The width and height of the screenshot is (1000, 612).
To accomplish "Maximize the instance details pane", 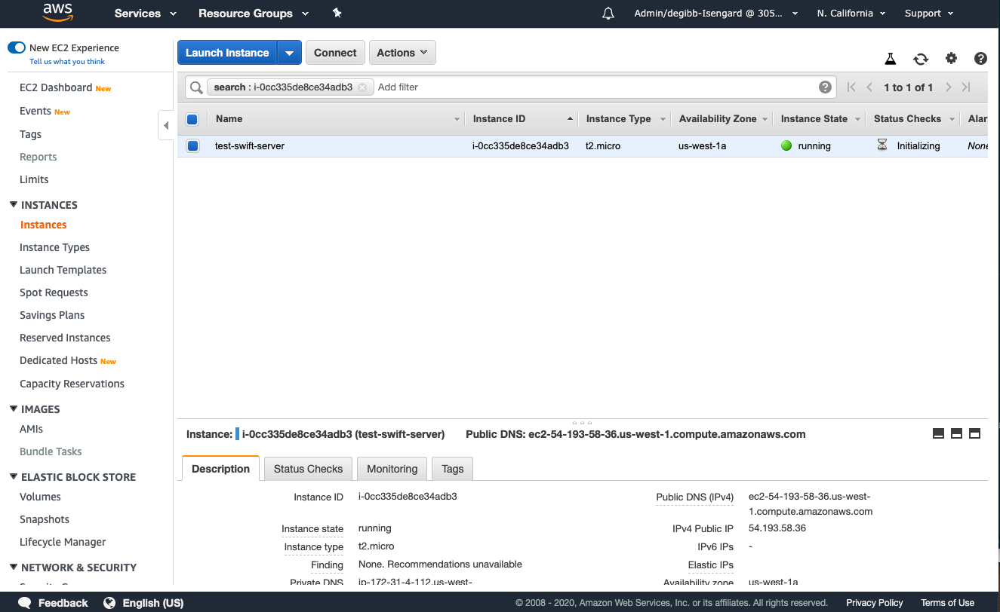I will [x=974, y=433].
